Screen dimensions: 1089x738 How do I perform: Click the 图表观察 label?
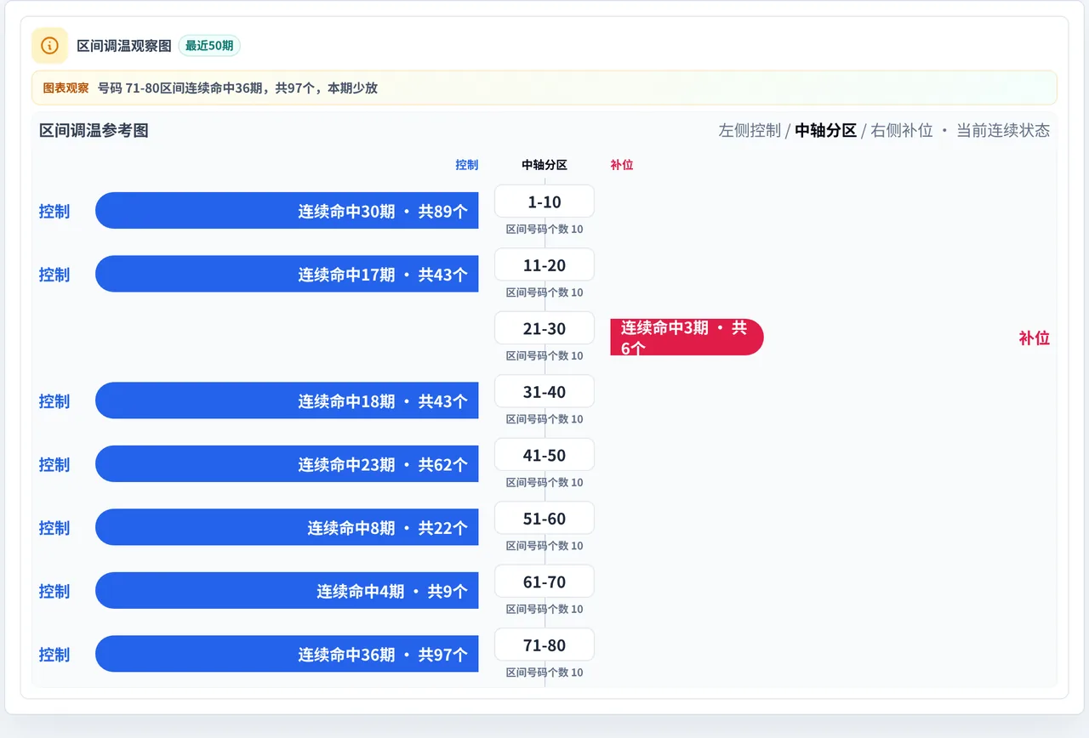pos(66,88)
